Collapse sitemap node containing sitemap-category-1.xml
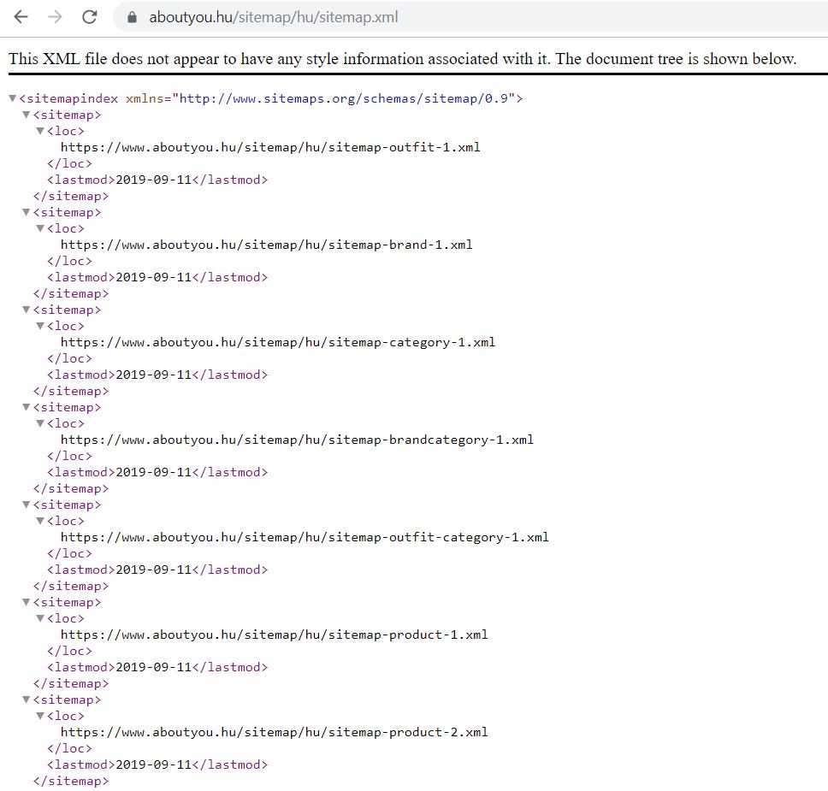This screenshot has width=828, height=791. pyautogui.click(x=26, y=310)
